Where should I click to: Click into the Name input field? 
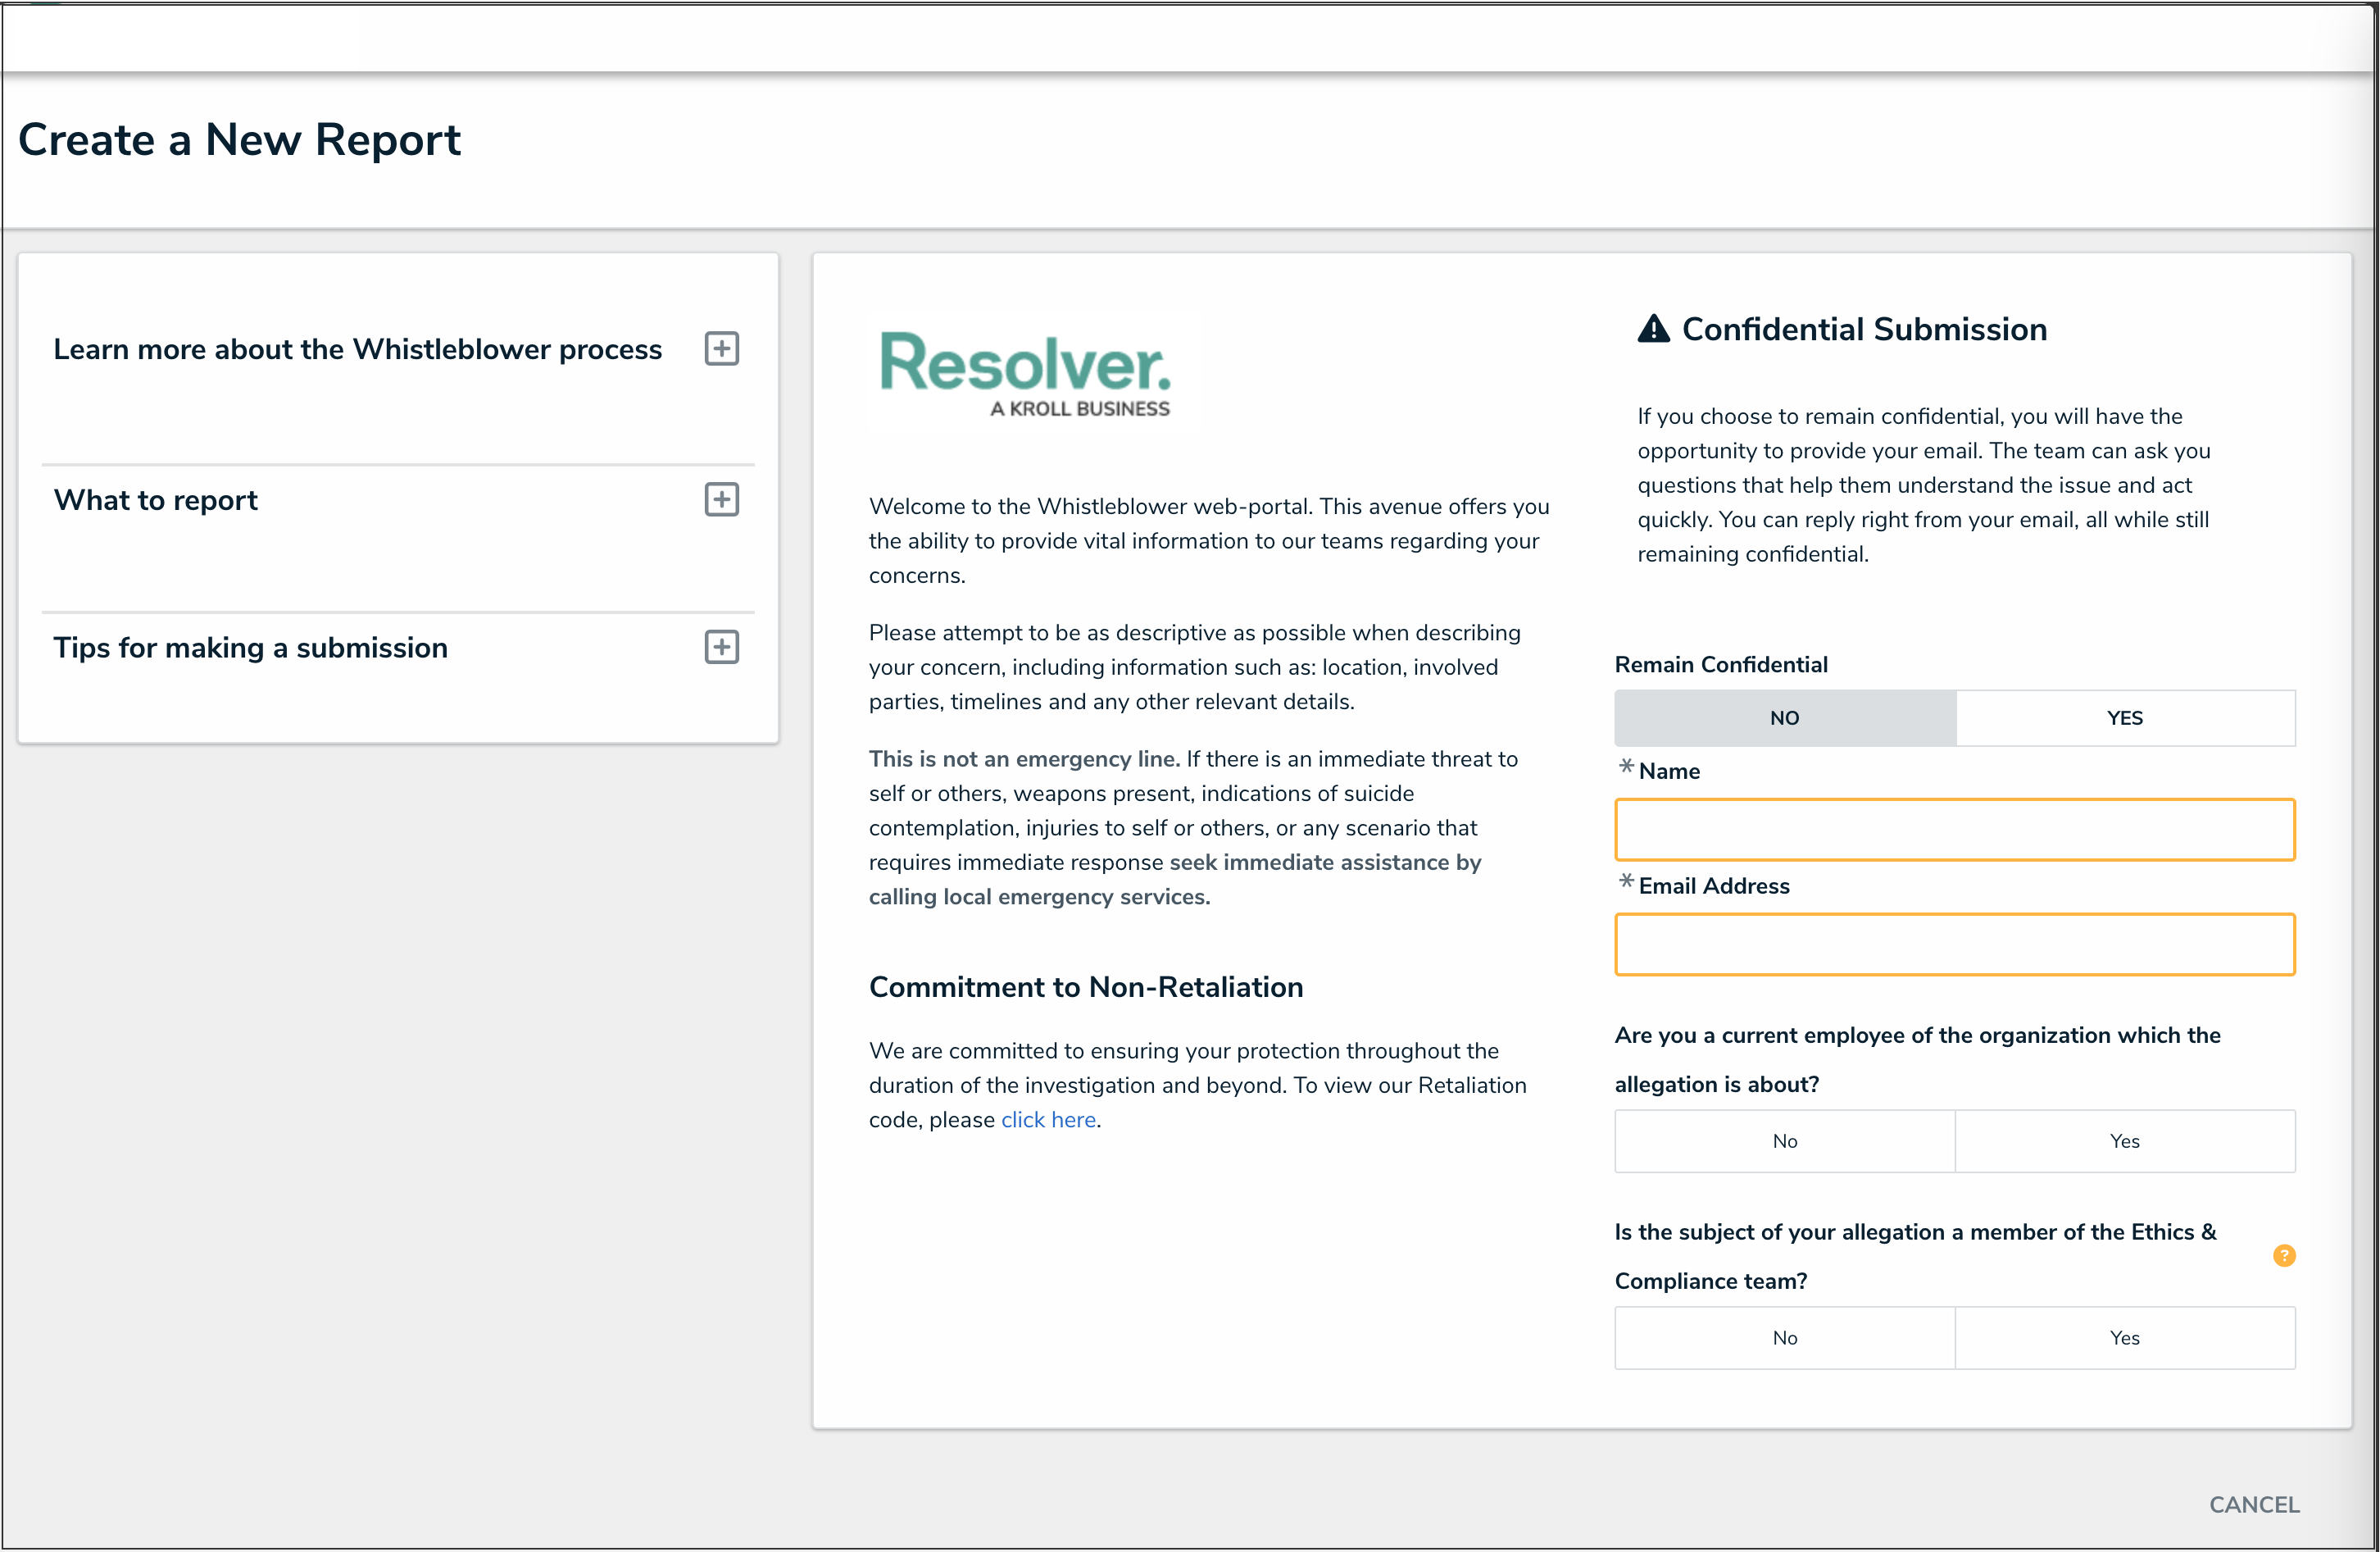(x=1953, y=830)
